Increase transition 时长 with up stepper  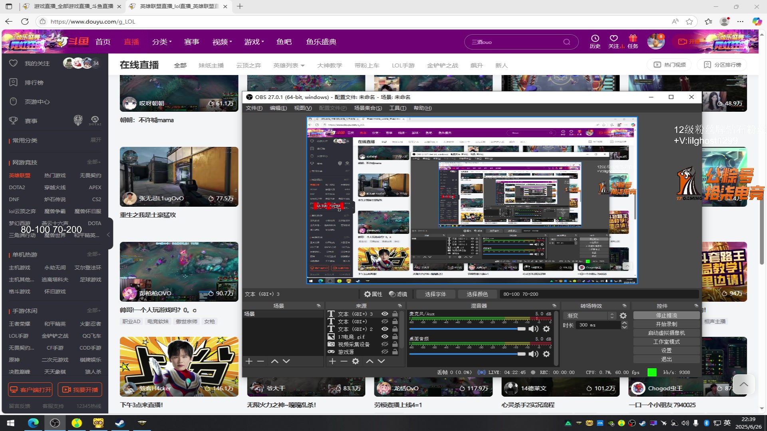click(624, 323)
